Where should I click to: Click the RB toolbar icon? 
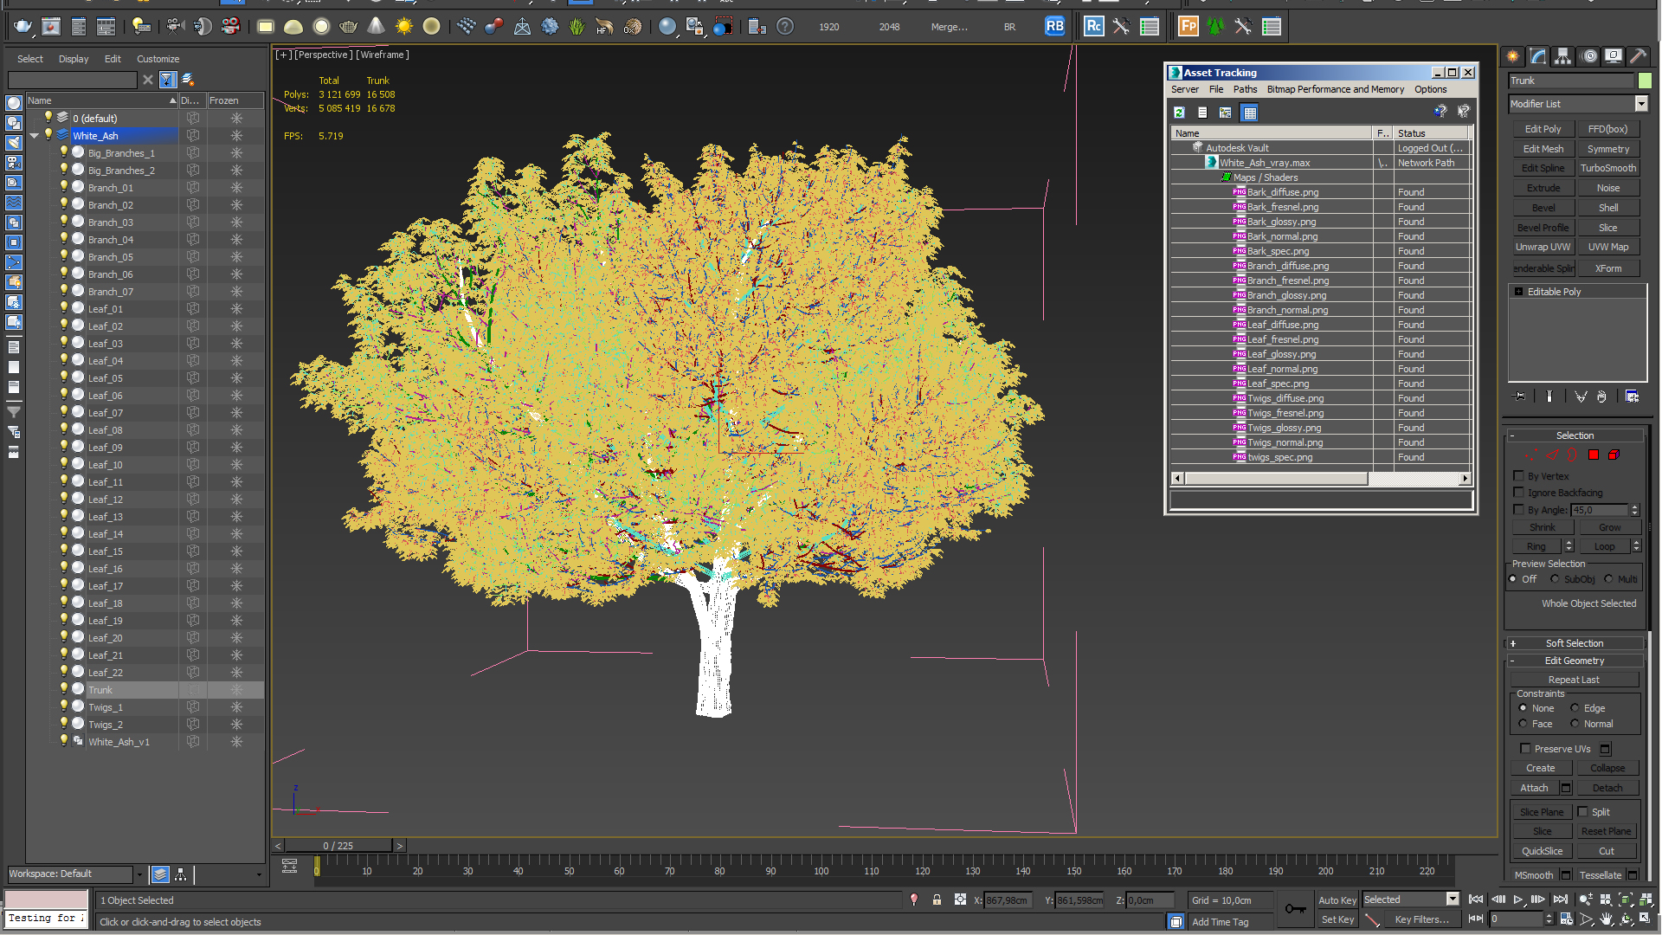[x=1054, y=27]
